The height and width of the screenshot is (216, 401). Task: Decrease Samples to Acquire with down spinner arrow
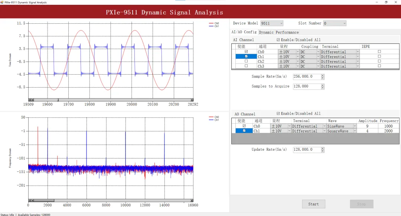point(323,88)
